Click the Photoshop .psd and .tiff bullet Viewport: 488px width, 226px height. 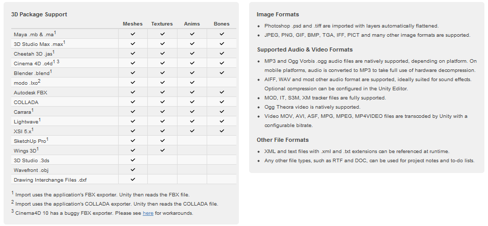click(x=351, y=26)
